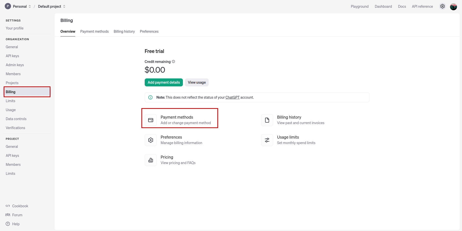This screenshot has height=231, width=462.
Task: Click the user profile avatar
Action: click(x=454, y=7)
